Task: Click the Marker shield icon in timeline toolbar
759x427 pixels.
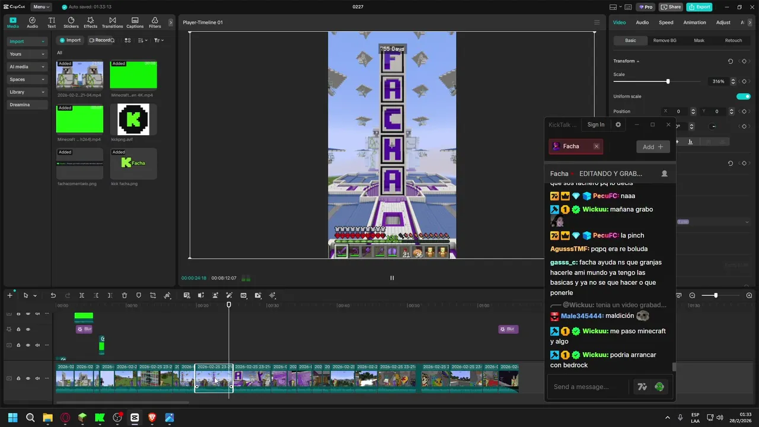Action: 139,295
